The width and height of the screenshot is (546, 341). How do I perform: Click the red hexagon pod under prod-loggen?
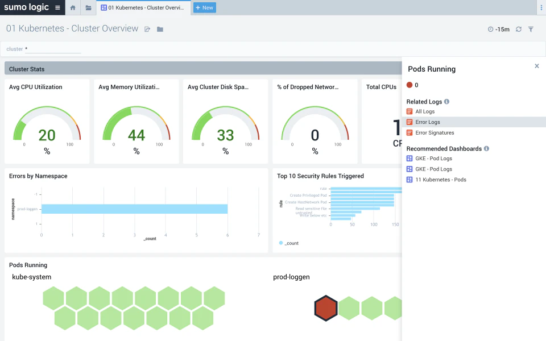point(326,307)
